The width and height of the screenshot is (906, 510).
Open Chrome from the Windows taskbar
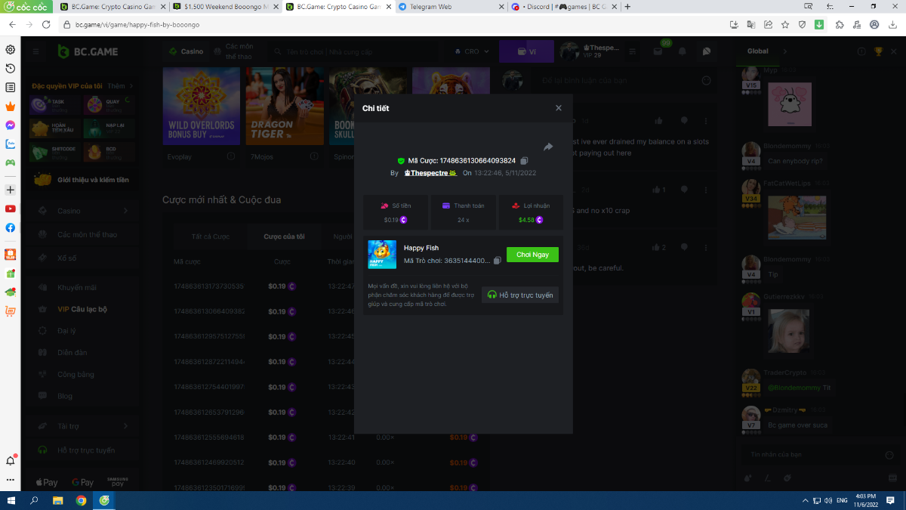tap(81, 500)
